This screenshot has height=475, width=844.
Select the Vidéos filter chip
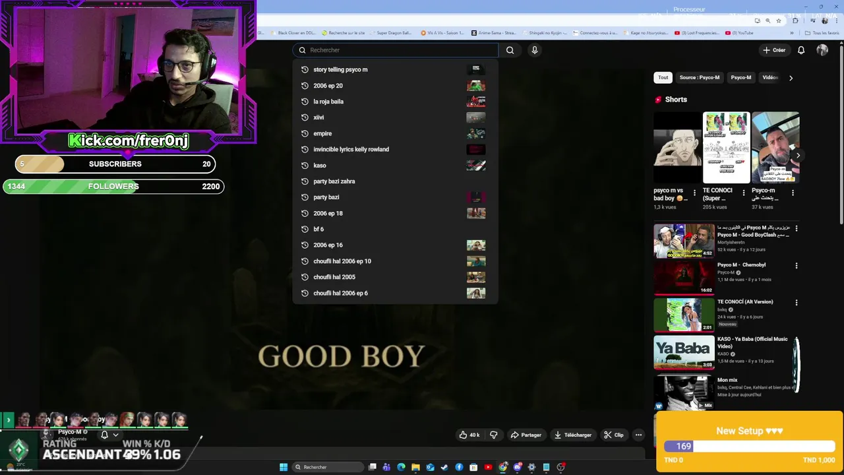click(769, 78)
